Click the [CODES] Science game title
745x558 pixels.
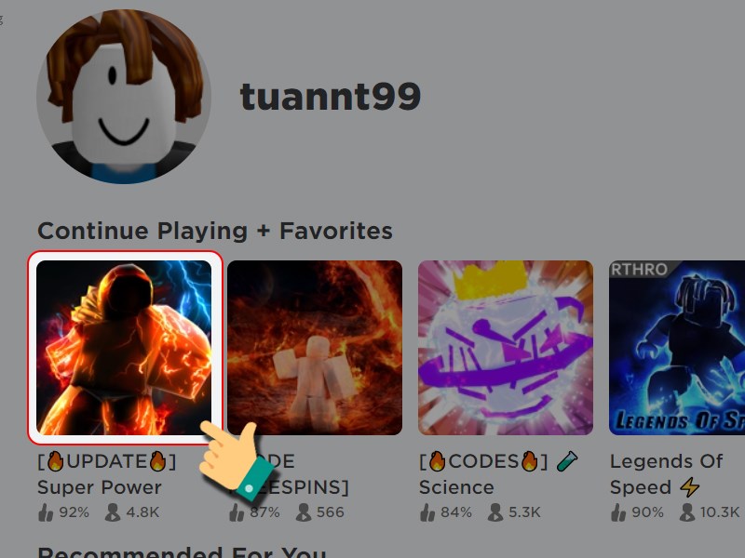[x=498, y=474]
